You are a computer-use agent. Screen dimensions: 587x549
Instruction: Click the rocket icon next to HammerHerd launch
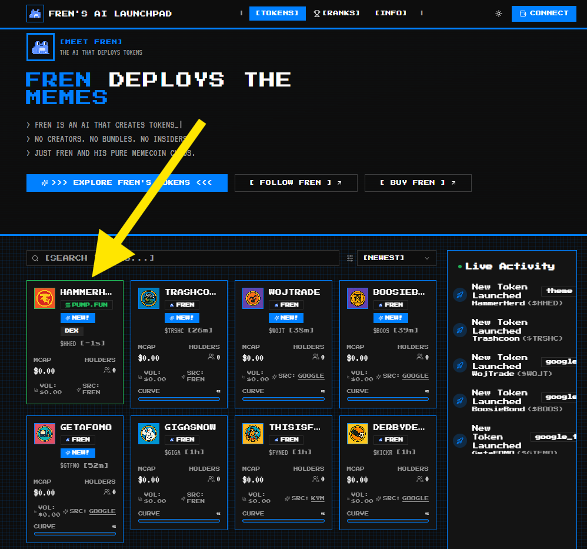459,295
